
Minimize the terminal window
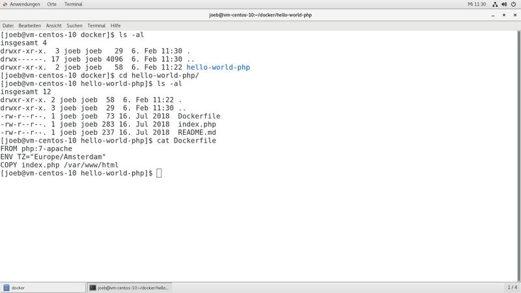pos(493,14)
